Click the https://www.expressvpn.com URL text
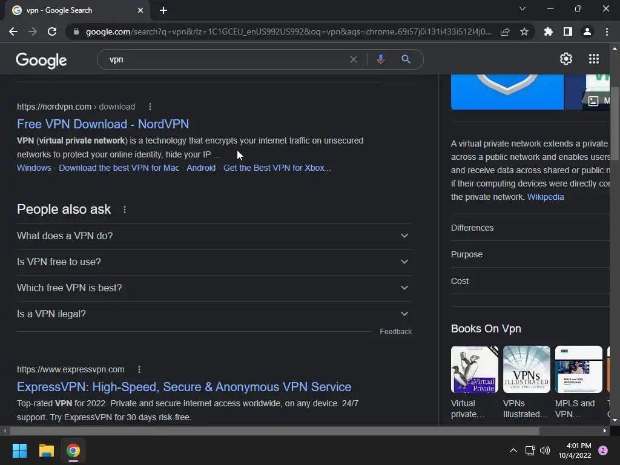620x465 pixels. click(70, 369)
